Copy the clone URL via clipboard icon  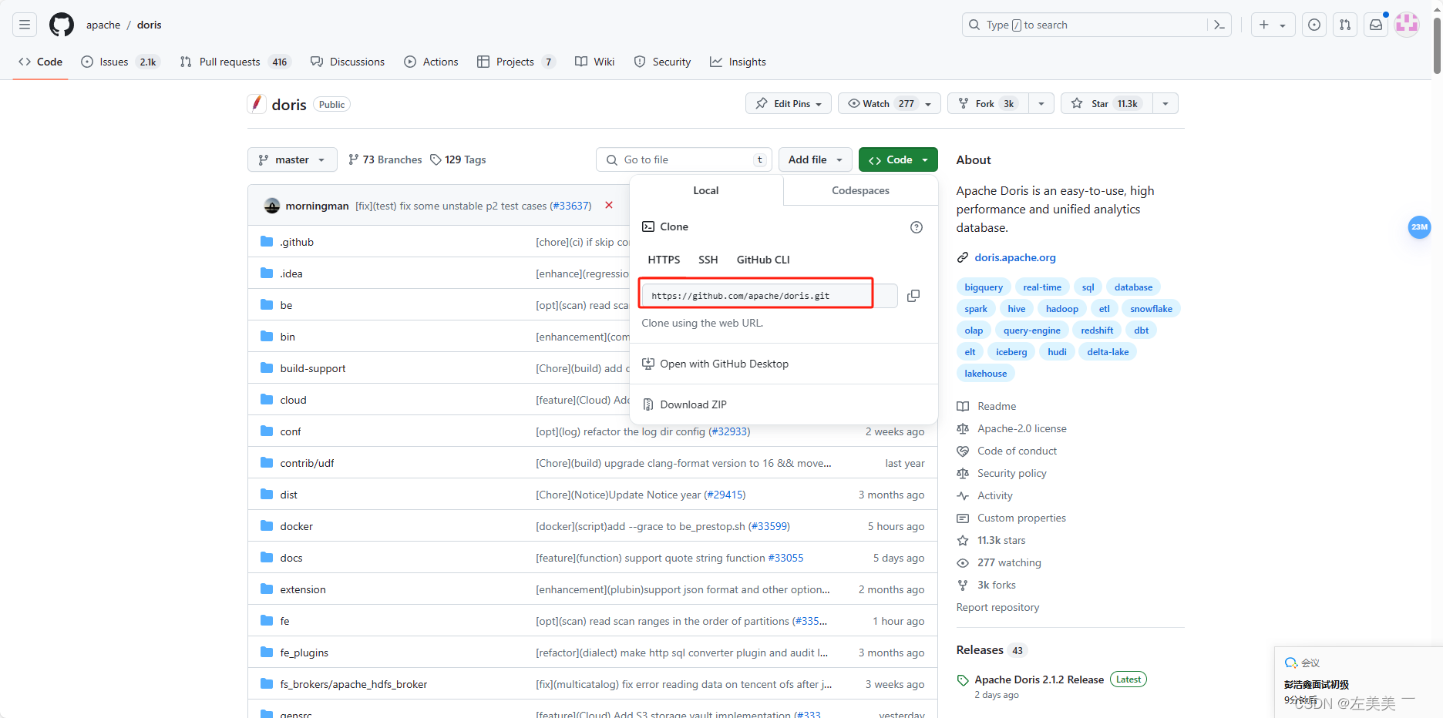913,295
